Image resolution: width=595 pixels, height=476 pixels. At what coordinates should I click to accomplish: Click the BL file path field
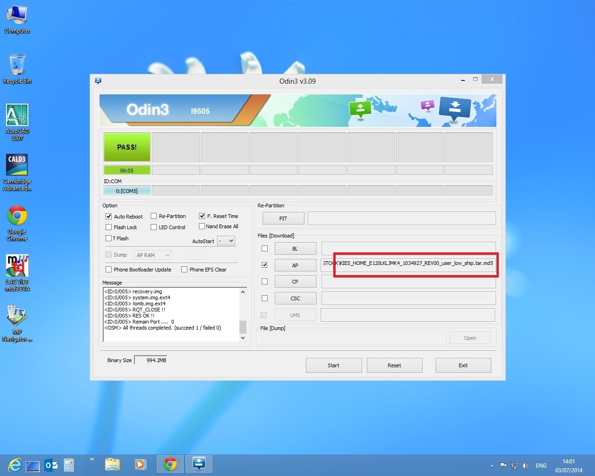coord(409,248)
